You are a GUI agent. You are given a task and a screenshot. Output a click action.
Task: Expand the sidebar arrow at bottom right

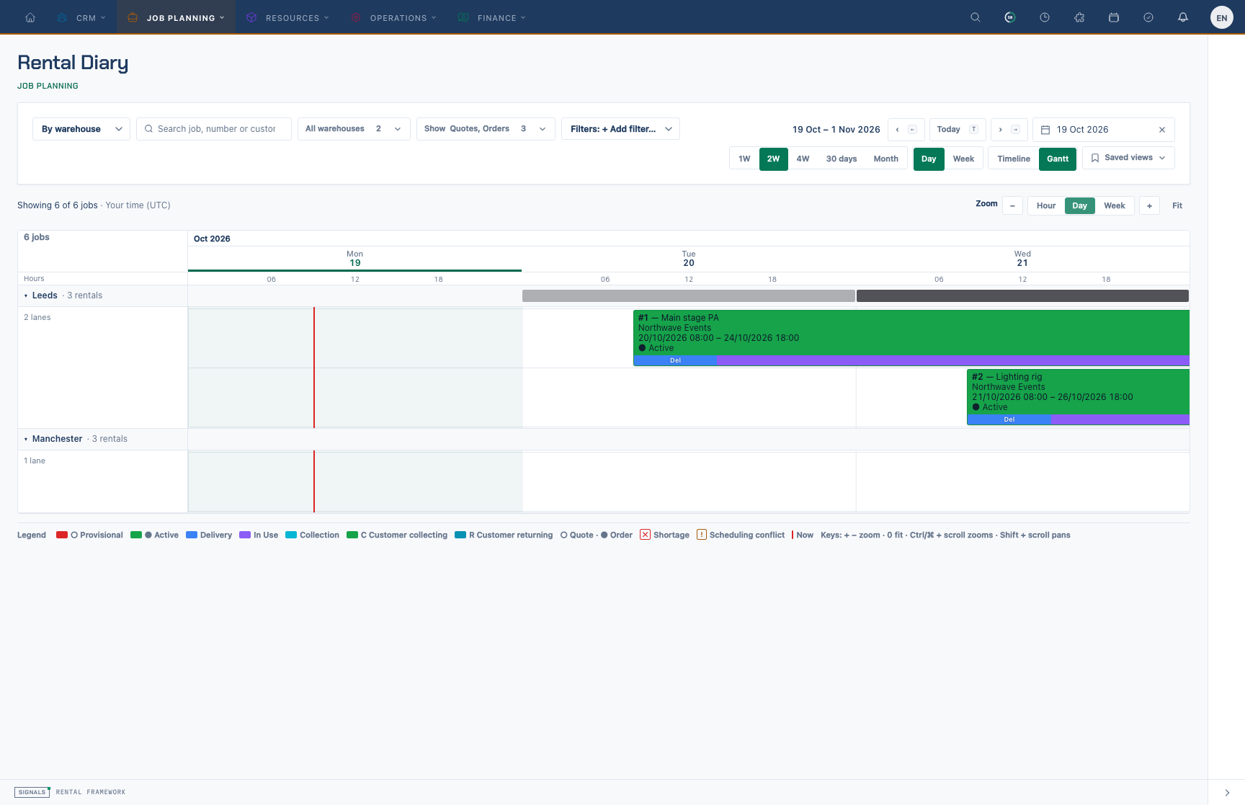pos(1227,793)
